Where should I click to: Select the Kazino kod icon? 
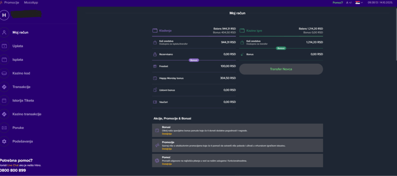coord(4,73)
